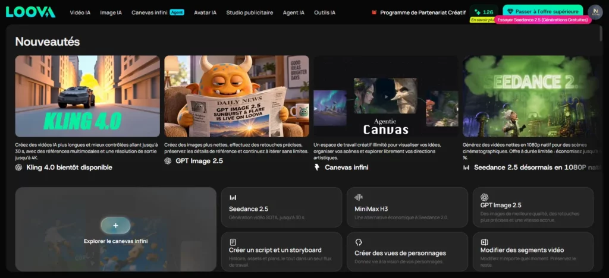Viewport: 609px width, 278px height.
Task: Click text 'Génération vidéo SOTA, jusqu'à 30 s.'
Action: (x=267, y=217)
